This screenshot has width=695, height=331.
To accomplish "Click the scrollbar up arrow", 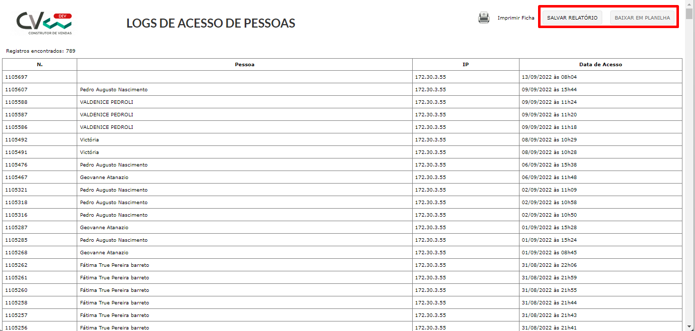I will click(x=690, y=4).
